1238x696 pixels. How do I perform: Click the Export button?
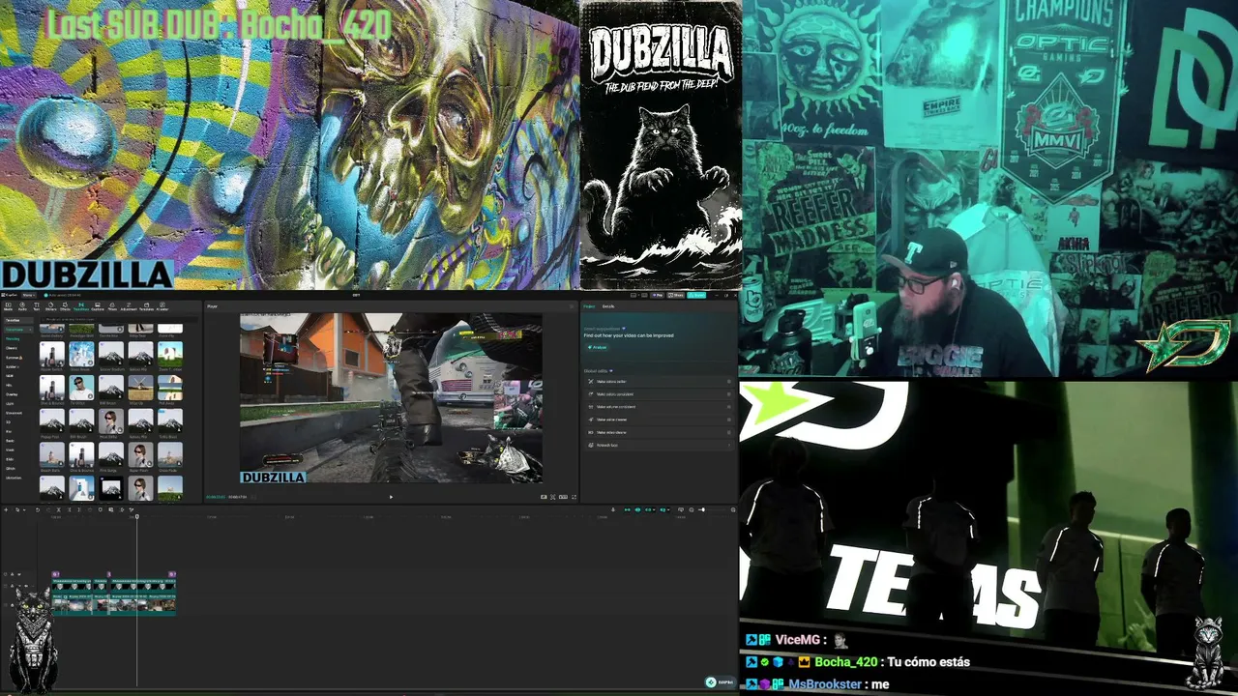click(696, 295)
